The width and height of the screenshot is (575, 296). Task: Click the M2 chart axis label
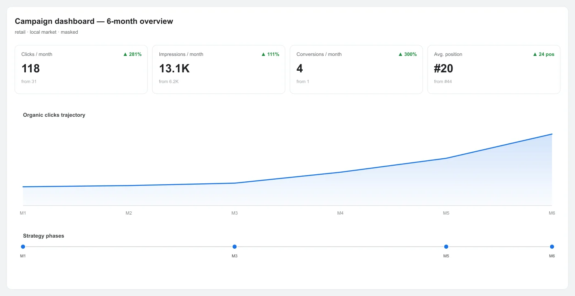129,213
